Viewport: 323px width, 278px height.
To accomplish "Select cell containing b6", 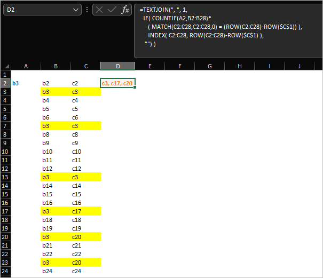I will point(56,117).
